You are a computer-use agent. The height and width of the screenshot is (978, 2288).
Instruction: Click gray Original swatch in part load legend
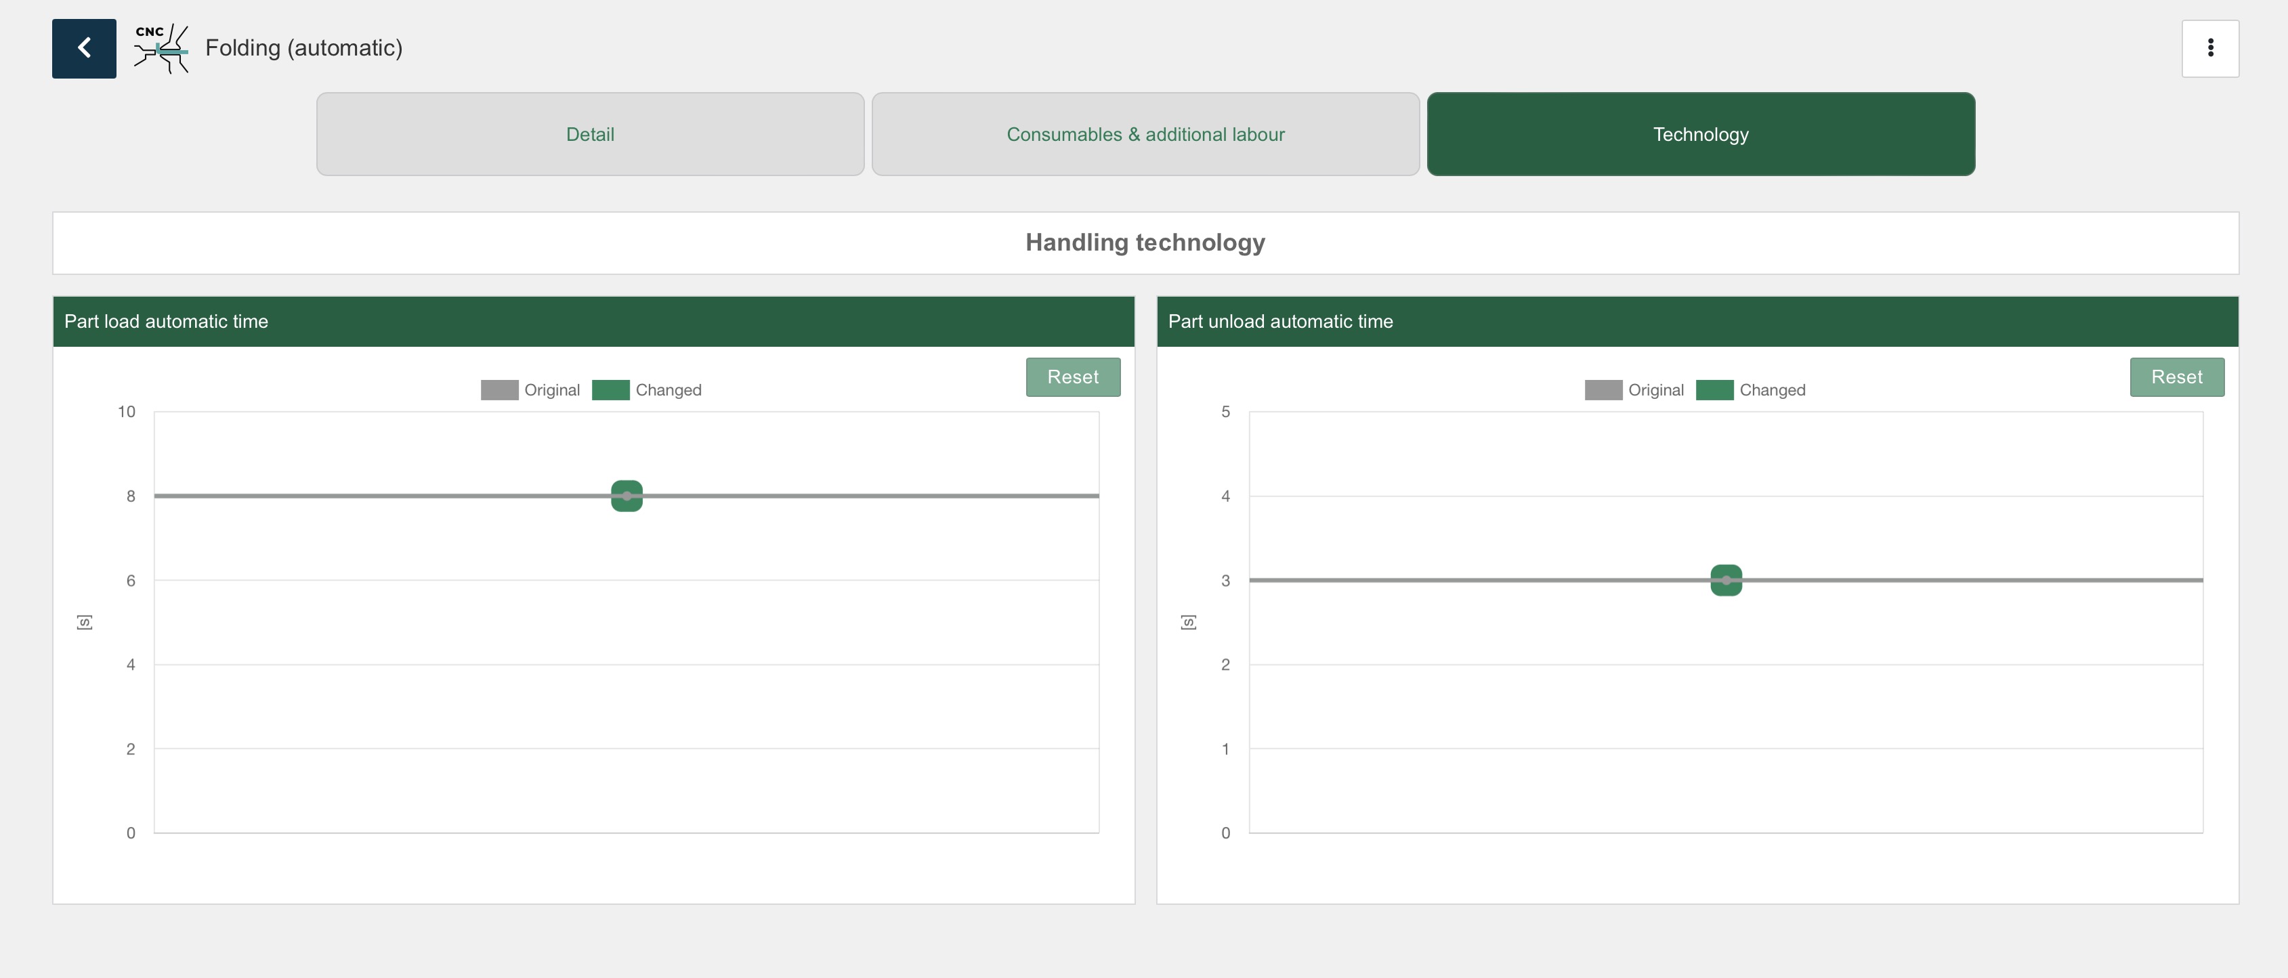[499, 390]
